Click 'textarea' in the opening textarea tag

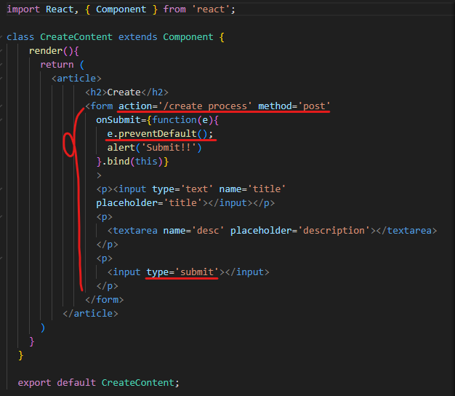pyautogui.click(x=135, y=231)
